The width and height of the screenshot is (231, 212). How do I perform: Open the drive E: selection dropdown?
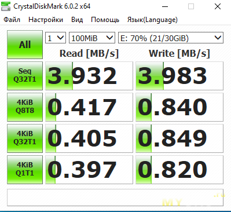click(171, 38)
